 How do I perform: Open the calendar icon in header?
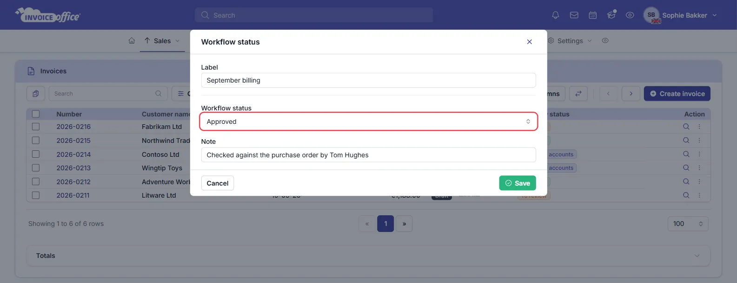click(x=593, y=15)
